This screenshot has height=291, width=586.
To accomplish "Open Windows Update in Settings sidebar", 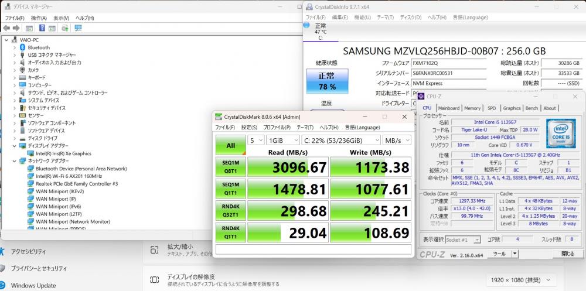I will coord(33,285).
